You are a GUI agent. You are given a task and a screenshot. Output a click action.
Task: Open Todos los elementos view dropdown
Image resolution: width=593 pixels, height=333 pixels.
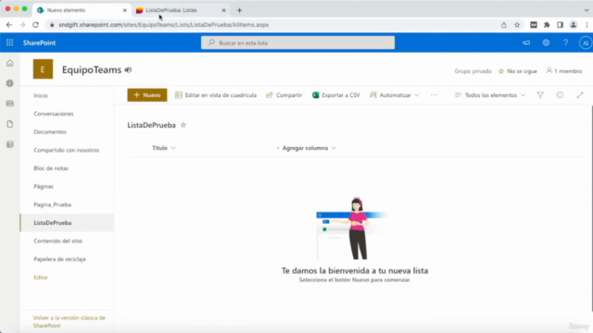click(x=490, y=95)
